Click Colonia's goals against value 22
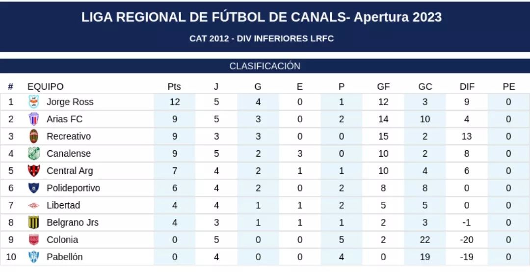Screen dimensions: 530x272 click(425, 240)
